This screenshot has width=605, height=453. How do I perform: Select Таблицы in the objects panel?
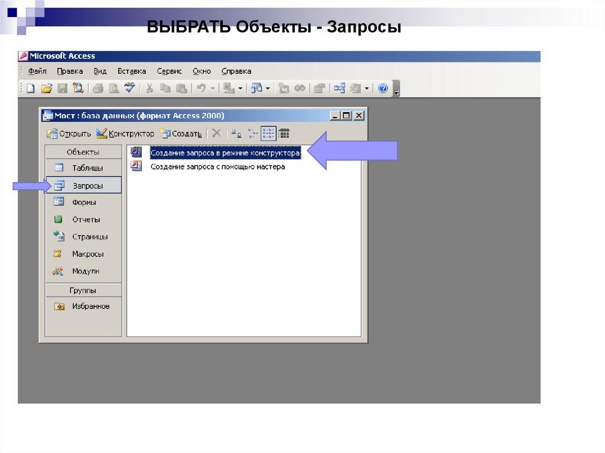coord(87,168)
